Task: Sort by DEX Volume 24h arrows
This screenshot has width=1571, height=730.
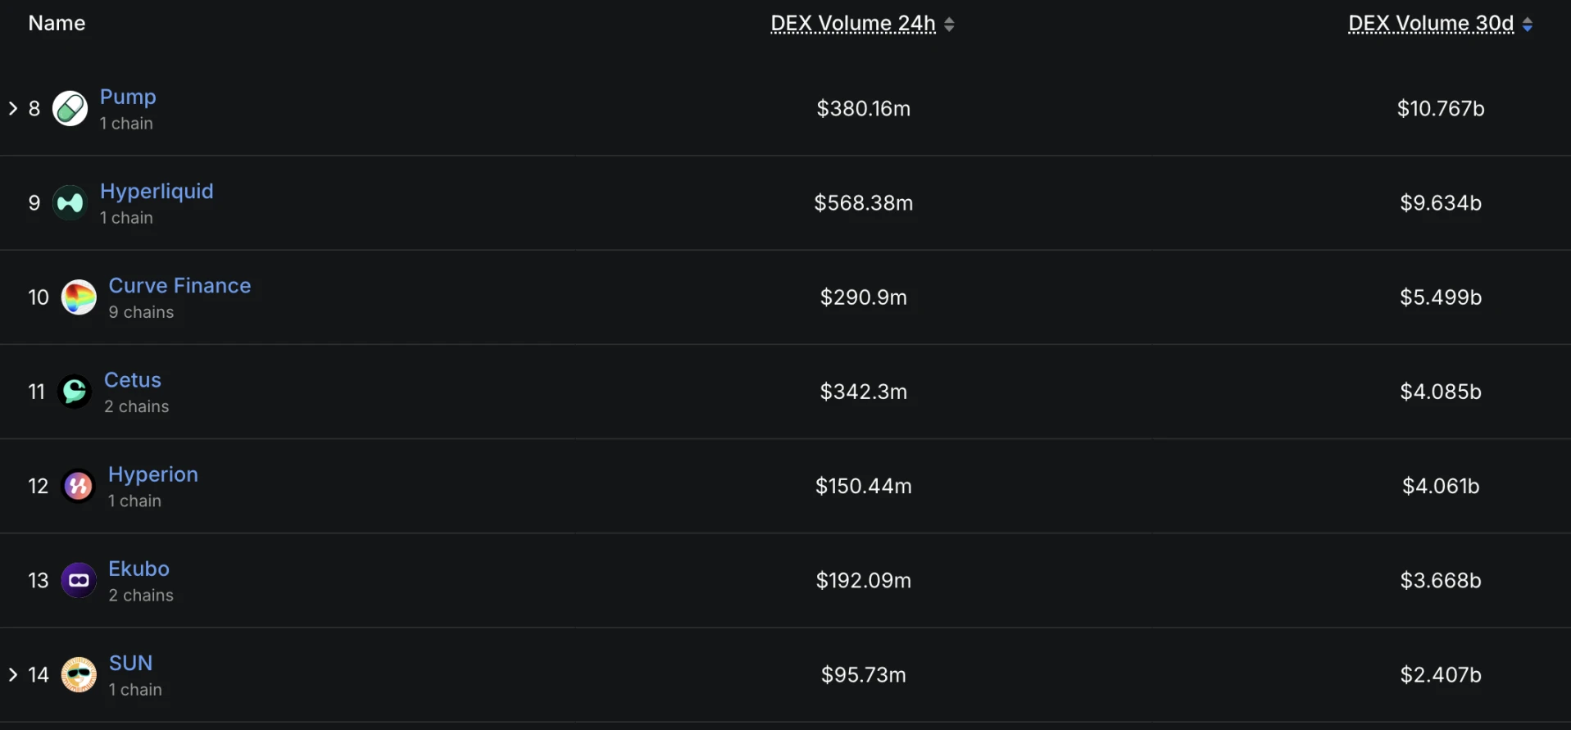Action: pyautogui.click(x=949, y=25)
